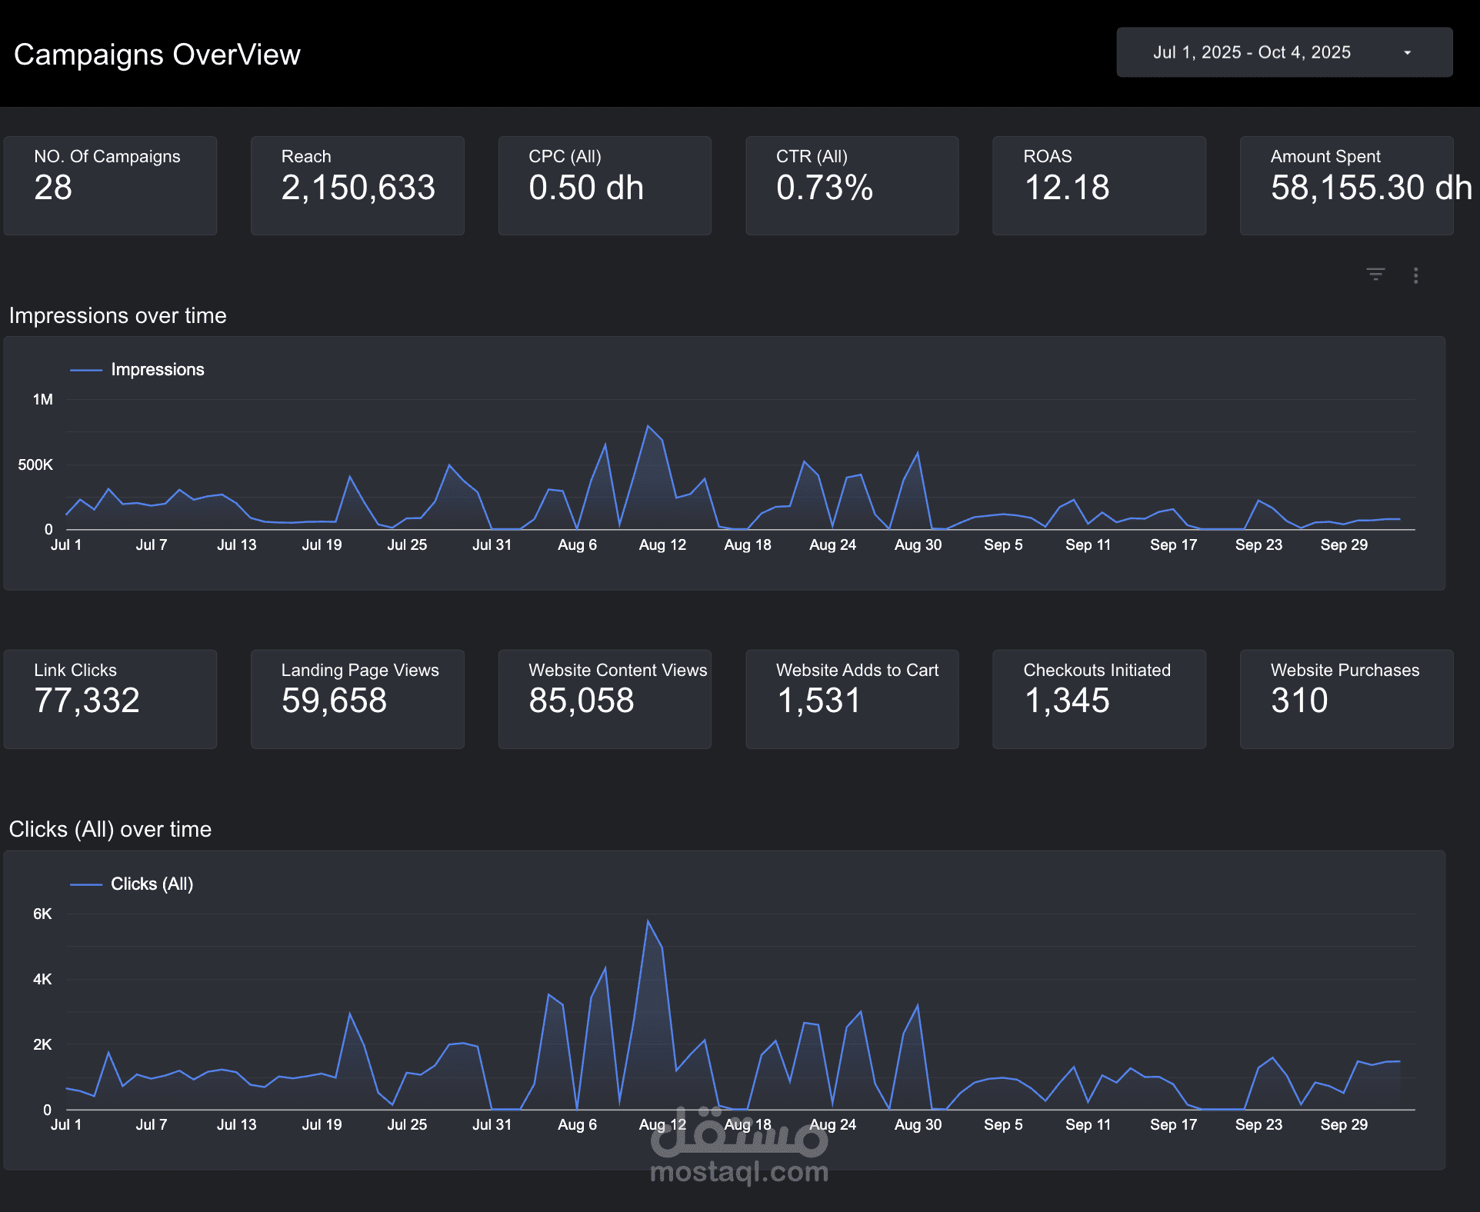The height and width of the screenshot is (1212, 1480).
Task: Select the NO. Of Campaigns scorecard
Action: click(110, 185)
